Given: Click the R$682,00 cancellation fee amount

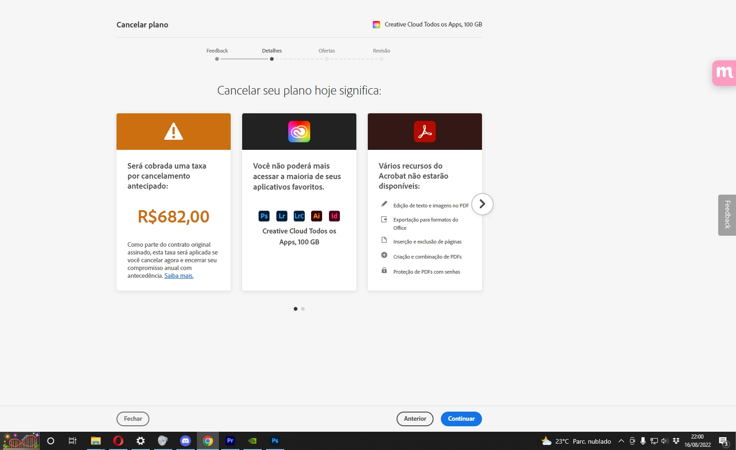Looking at the screenshot, I should (174, 217).
